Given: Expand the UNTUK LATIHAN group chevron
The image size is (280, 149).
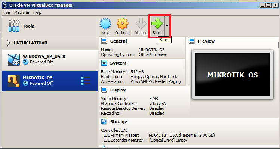Looking at the screenshot, I should 8,43.
